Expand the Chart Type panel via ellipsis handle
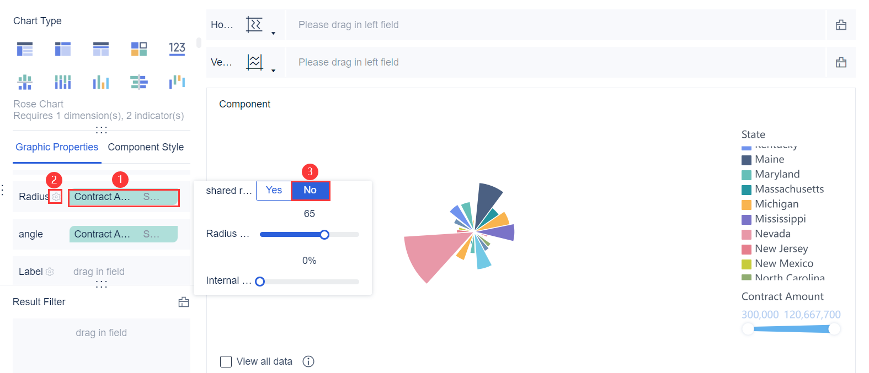The height and width of the screenshot is (373, 869). 101,129
